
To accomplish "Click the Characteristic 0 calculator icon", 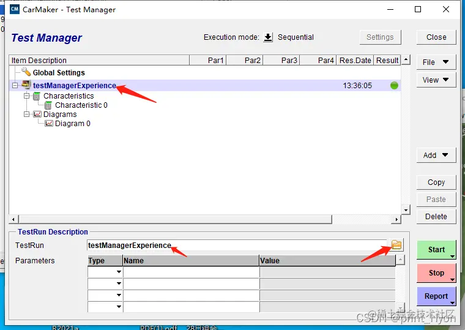I will 48,105.
